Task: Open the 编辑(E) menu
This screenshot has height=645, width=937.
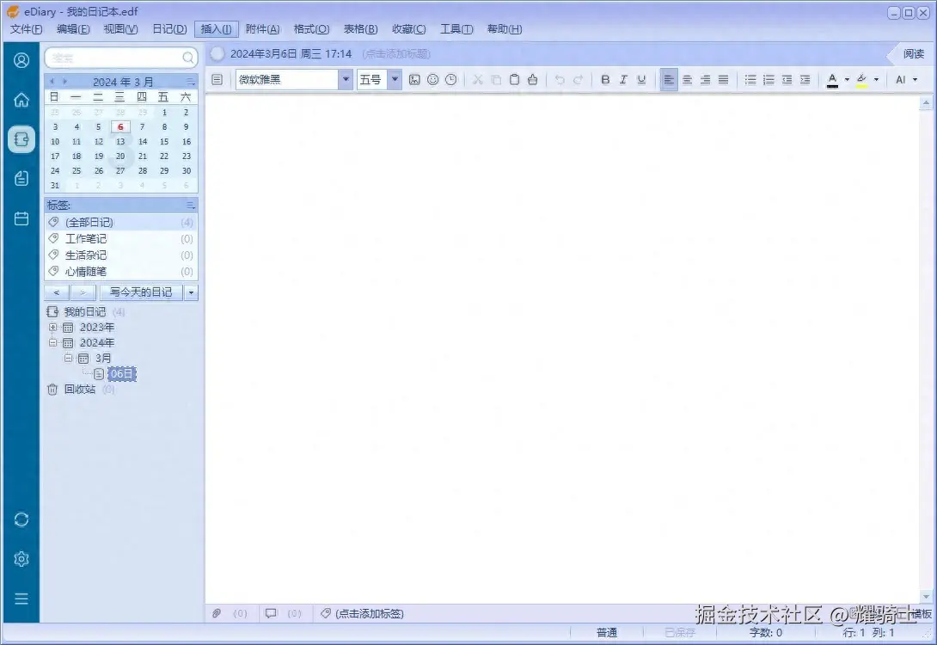Action: (x=73, y=28)
